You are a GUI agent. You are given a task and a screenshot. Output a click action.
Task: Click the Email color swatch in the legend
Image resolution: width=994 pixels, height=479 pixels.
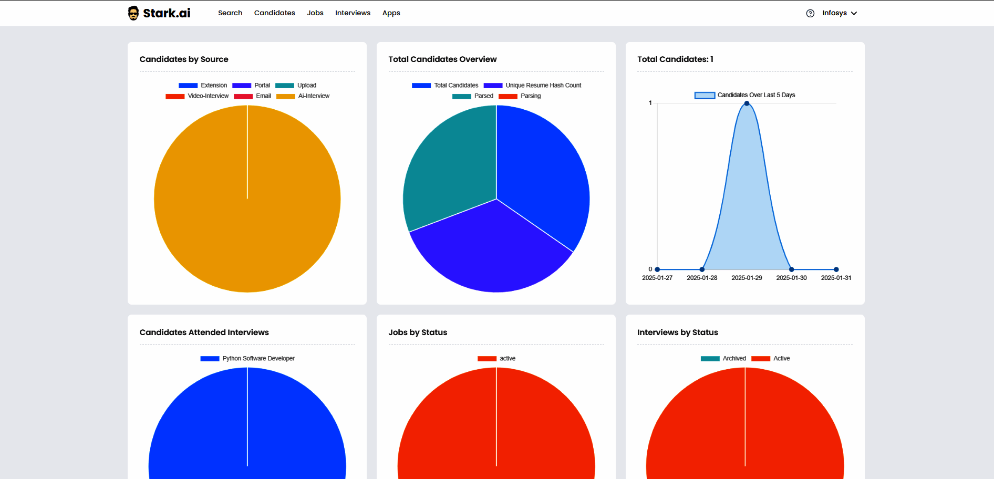[243, 96]
